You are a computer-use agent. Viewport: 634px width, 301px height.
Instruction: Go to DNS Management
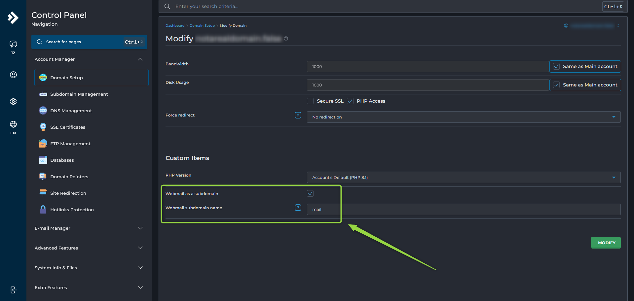[x=92, y=111]
